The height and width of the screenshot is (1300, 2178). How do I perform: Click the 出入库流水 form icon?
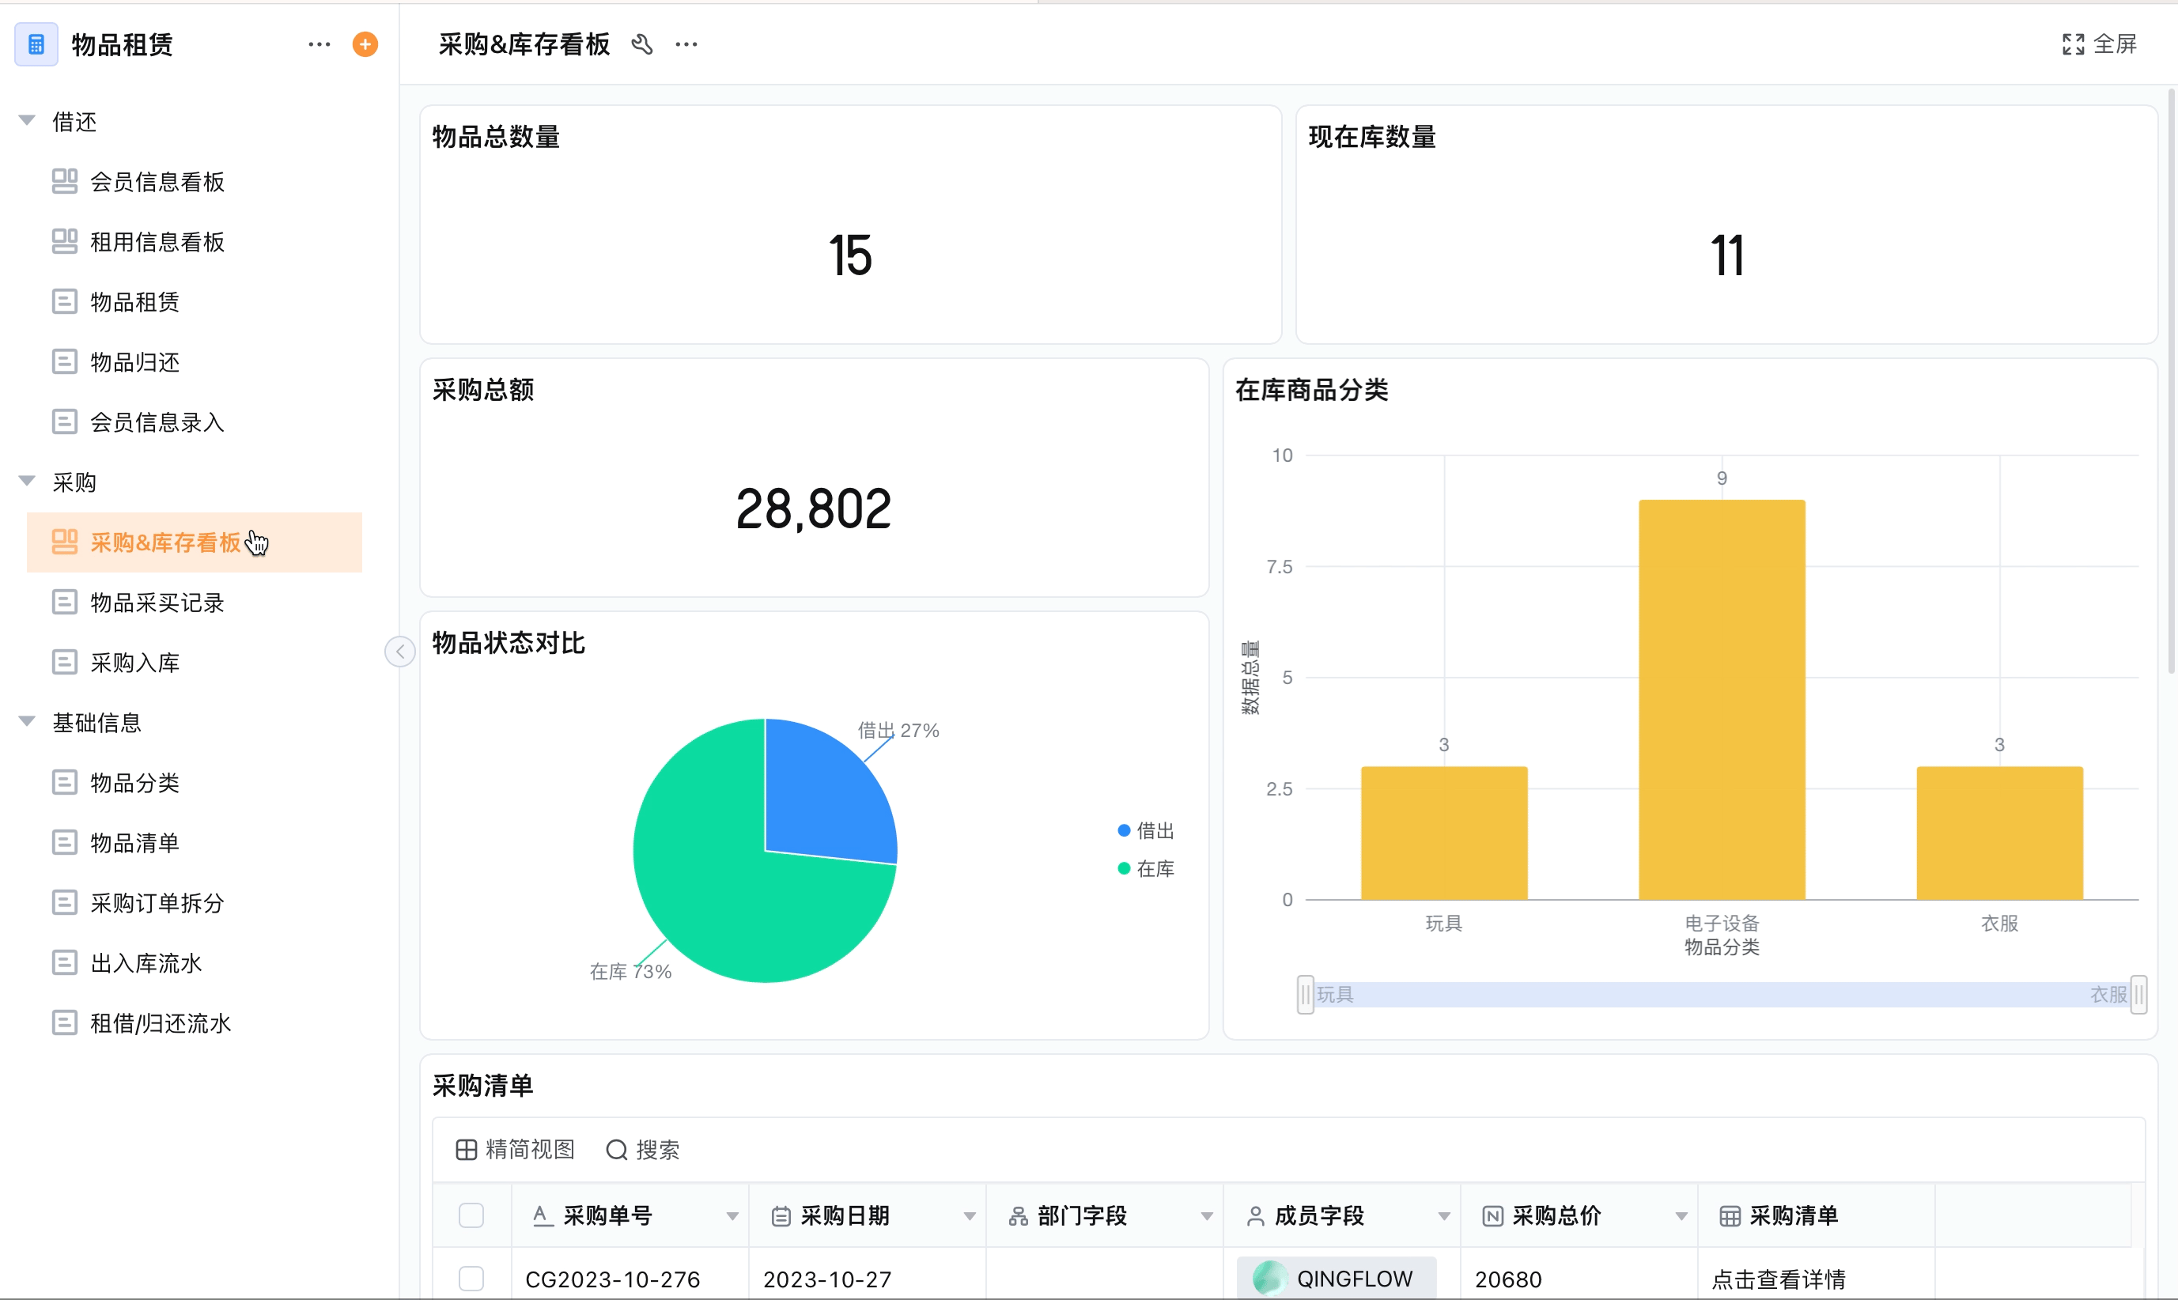pyautogui.click(x=65, y=962)
